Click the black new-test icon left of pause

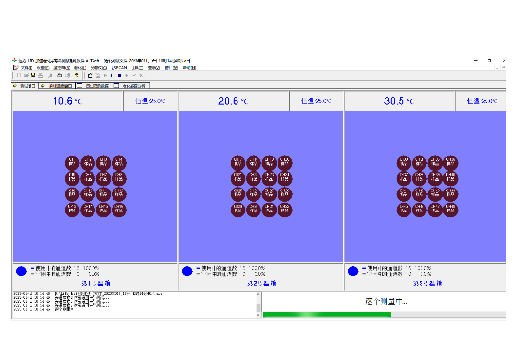click(x=91, y=76)
